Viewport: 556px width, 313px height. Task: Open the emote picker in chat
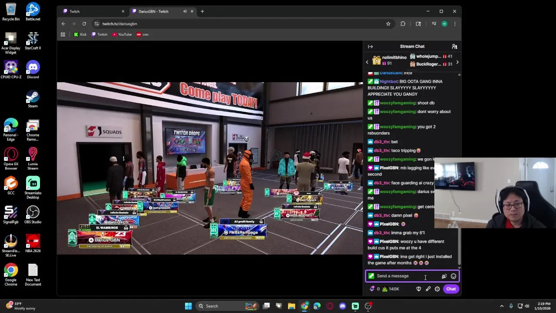[453, 276]
